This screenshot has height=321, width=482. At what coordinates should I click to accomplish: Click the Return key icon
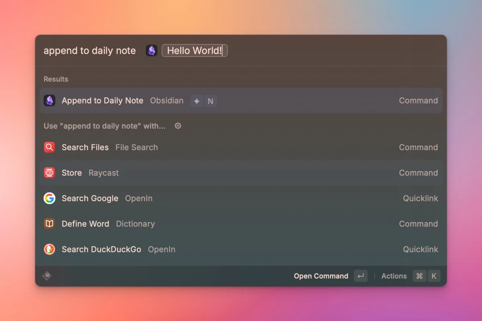(361, 276)
